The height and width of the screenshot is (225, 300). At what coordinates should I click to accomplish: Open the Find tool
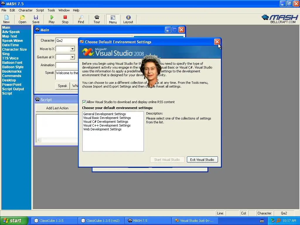tap(81, 19)
